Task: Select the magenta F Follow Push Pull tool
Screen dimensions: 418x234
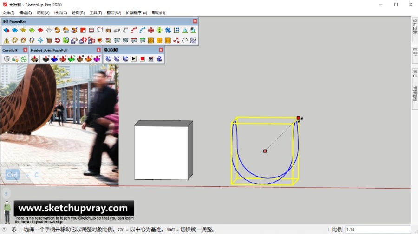Action: [97, 59]
